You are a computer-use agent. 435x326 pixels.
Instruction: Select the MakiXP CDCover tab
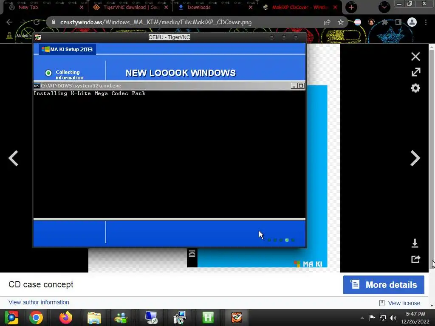coord(299,7)
